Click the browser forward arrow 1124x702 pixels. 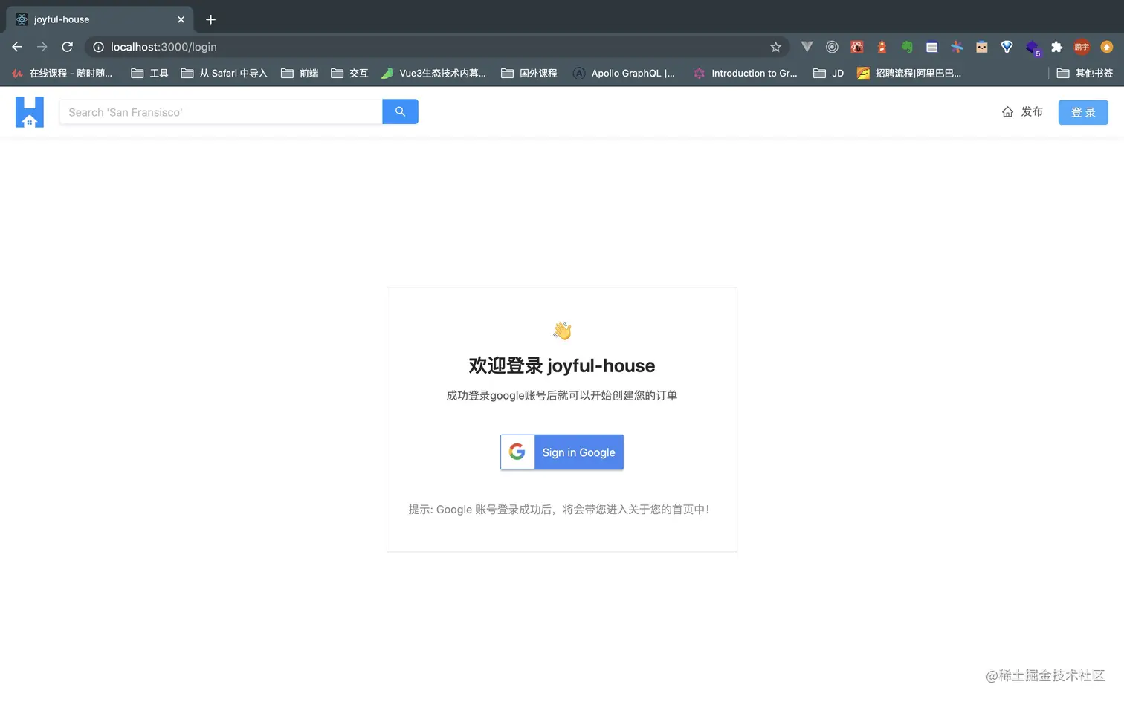click(42, 47)
